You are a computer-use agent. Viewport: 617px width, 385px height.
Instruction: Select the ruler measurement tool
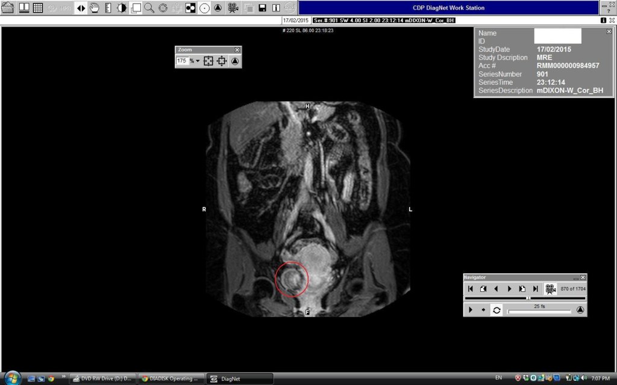(x=108, y=8)
